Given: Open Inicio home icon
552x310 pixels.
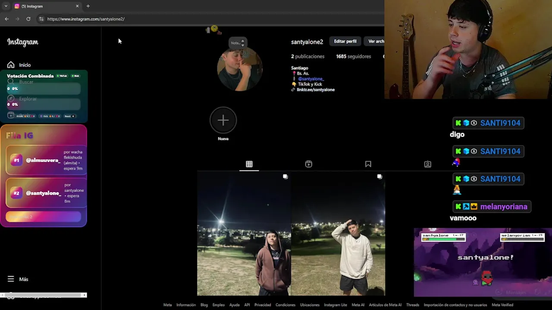Looking at the screenshot, I should pyautogui.click(x=11, y=65).
